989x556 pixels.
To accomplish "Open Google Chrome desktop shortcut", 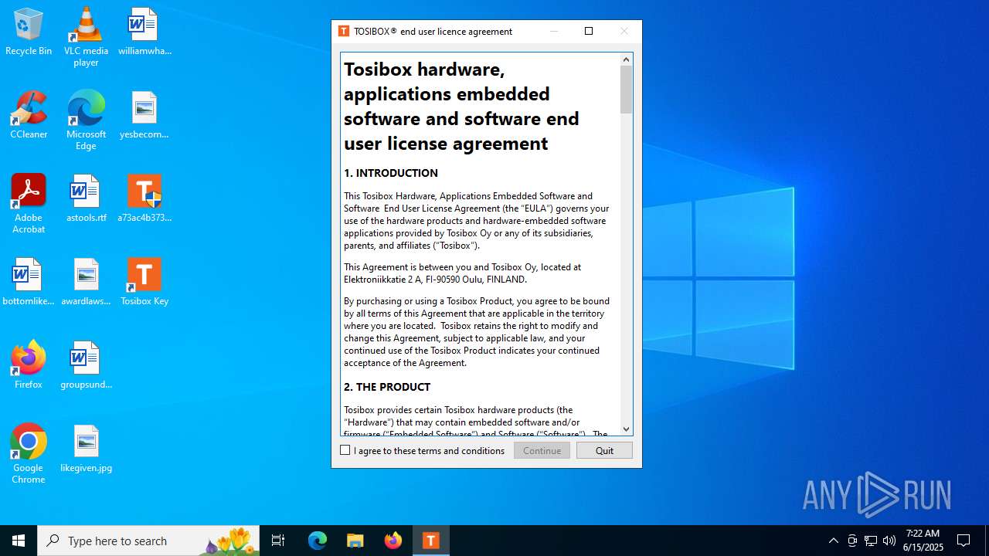I will (x=29, y=454).
